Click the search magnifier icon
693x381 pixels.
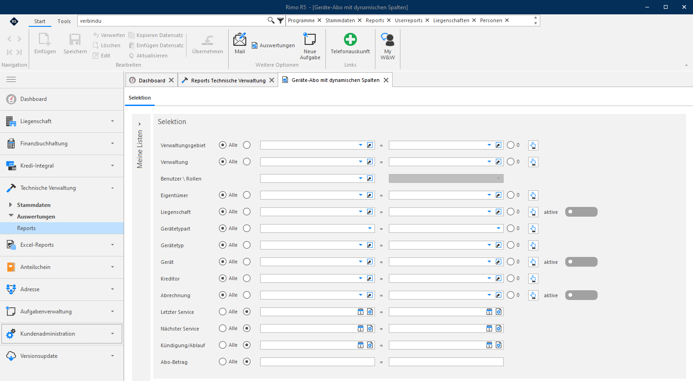271,20
